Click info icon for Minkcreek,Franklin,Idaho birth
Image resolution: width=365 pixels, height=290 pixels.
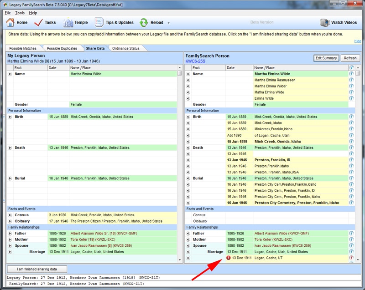pyautogui.click(x=351, y=129)
